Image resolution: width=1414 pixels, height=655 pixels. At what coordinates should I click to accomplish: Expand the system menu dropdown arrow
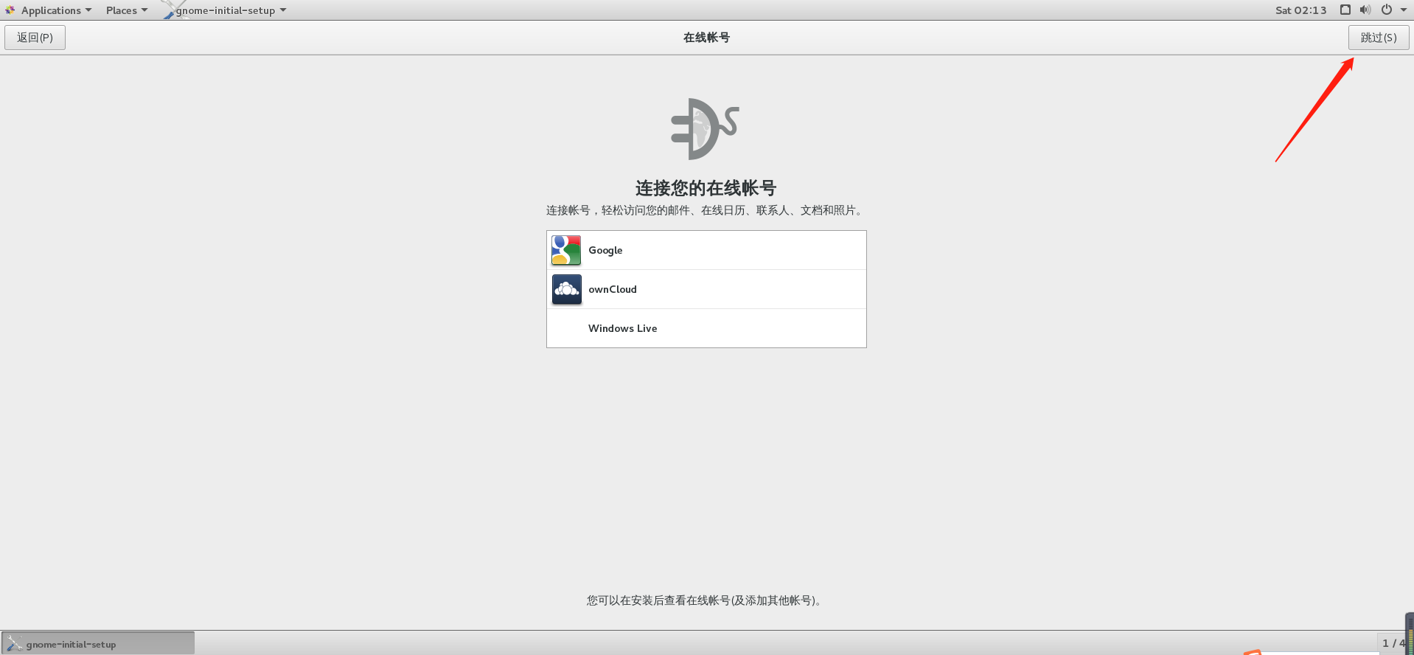click(1404, 10)
